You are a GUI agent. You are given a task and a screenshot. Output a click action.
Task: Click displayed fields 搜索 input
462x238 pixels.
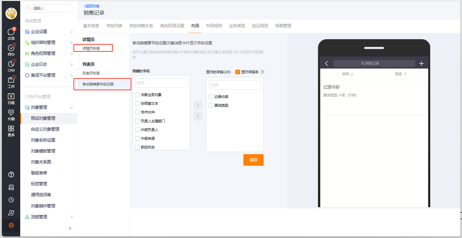pos(235,85)
